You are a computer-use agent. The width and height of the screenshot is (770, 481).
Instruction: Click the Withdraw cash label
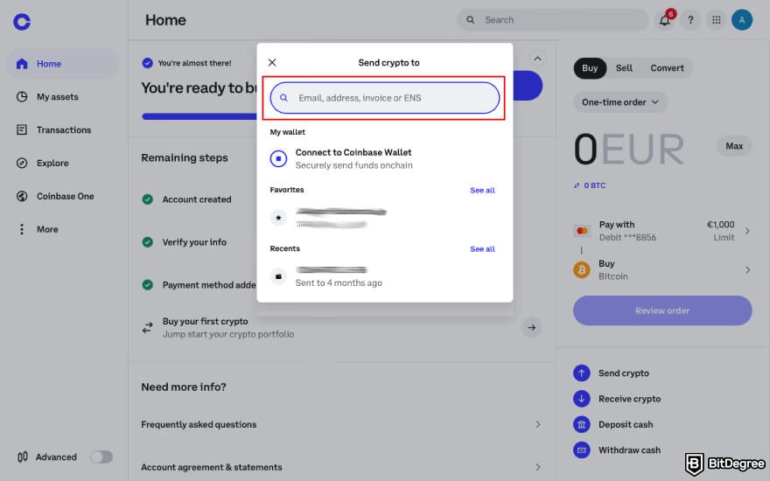coord(629,450)
